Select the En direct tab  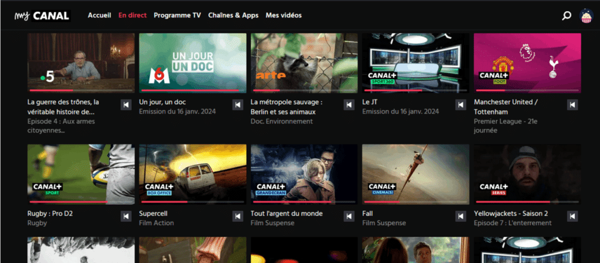pos(132,15)
